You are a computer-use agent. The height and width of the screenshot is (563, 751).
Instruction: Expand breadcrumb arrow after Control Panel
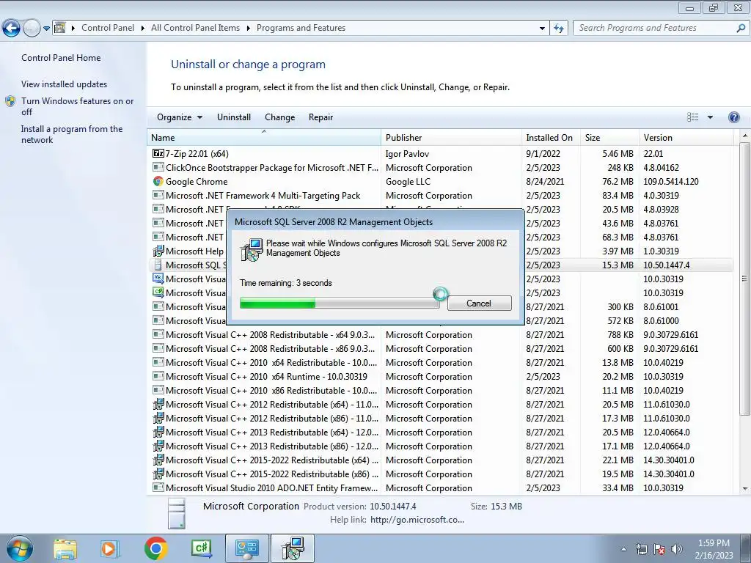(x=143, y=29)
